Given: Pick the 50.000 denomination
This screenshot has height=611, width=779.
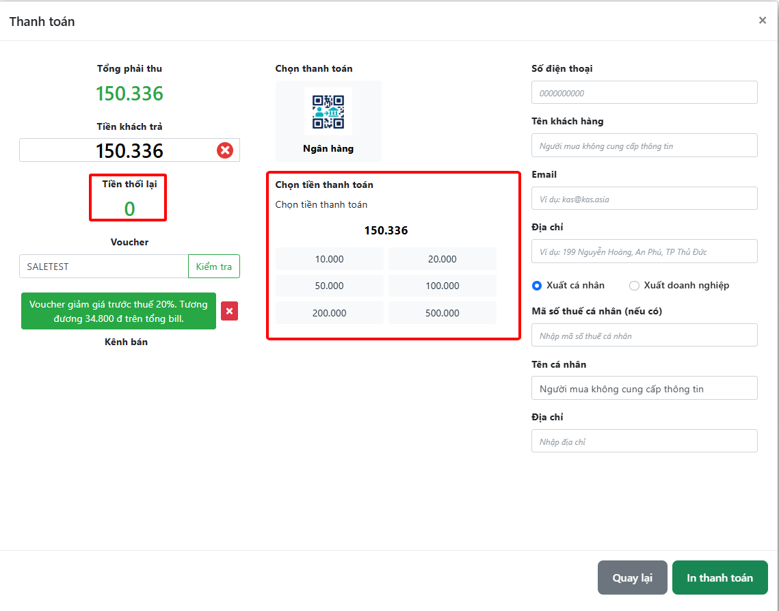Looking at the screenshot, I should coord(330,286).
